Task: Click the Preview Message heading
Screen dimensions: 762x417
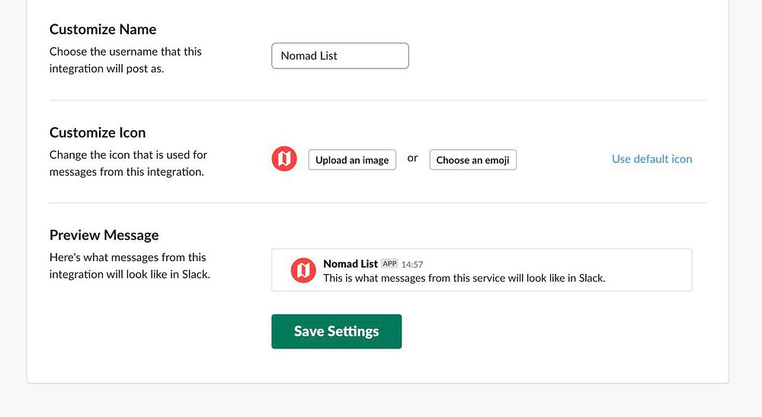Action: coord(104,235)
